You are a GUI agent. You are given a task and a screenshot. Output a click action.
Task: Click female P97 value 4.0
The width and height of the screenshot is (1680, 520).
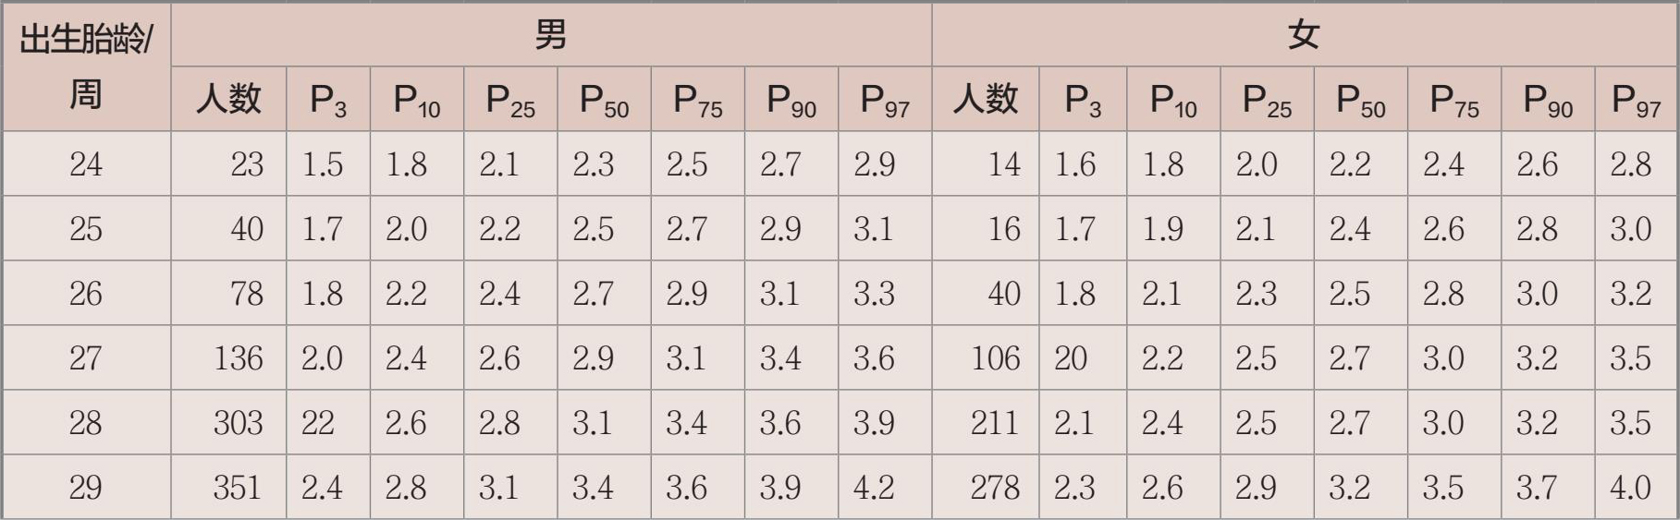(1630, 487)
